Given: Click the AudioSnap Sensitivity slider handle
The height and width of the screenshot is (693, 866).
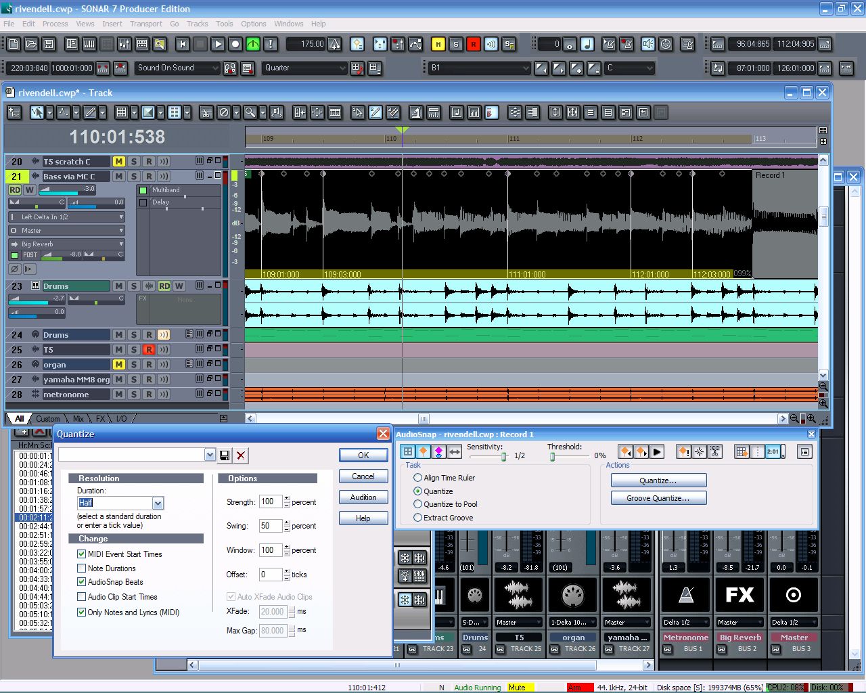Looking at the screenshot, I should (x=504, y=457).
